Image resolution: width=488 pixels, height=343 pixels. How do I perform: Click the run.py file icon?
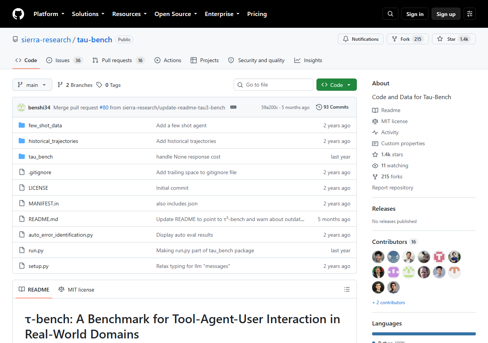[22, 250]
